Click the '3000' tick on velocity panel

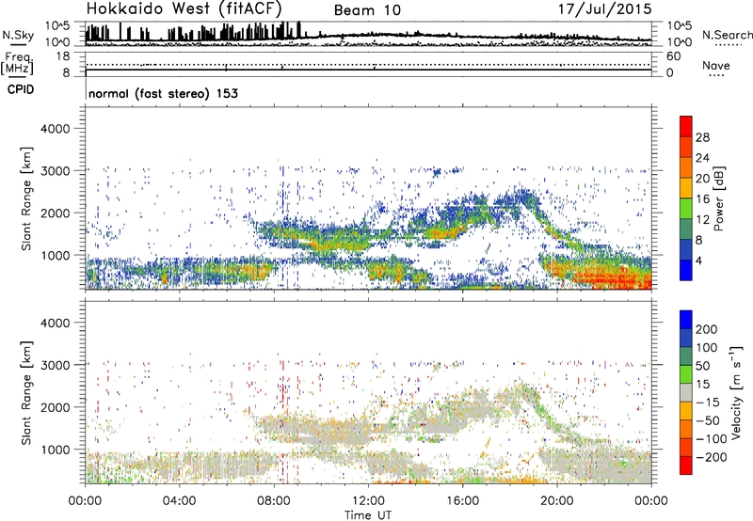tap(56, 365)
